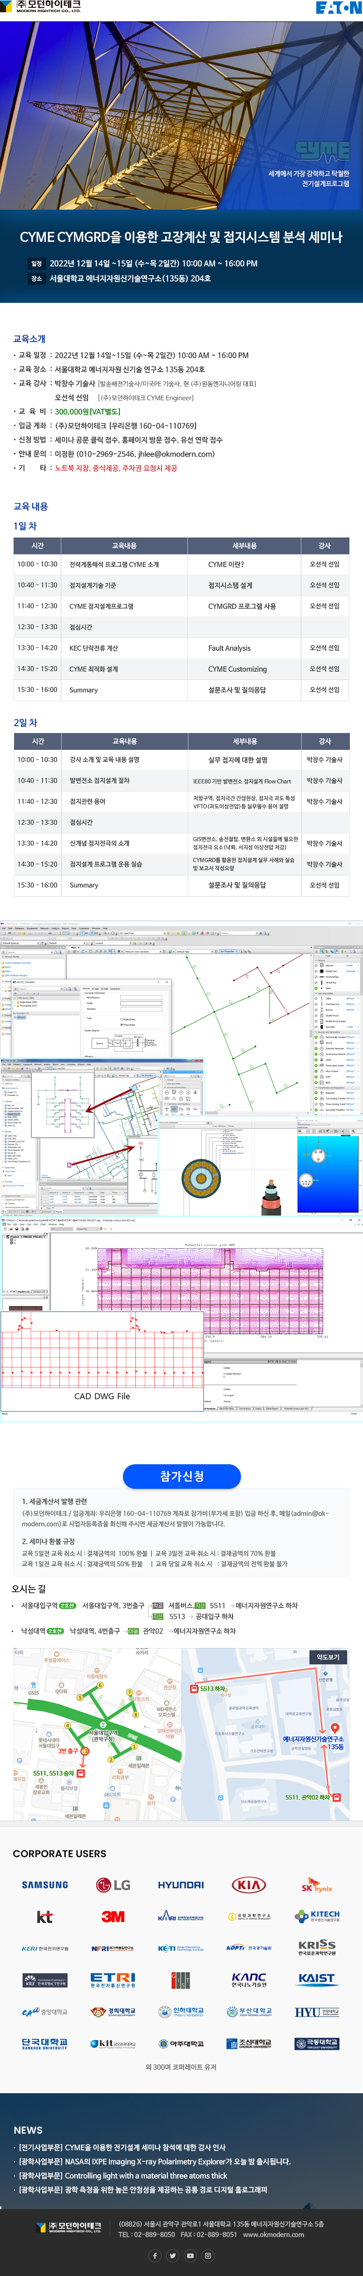Click the KITECH corporate logo
The image size is (363, 2276).
pyautogui.click(x=318, y=1915)
